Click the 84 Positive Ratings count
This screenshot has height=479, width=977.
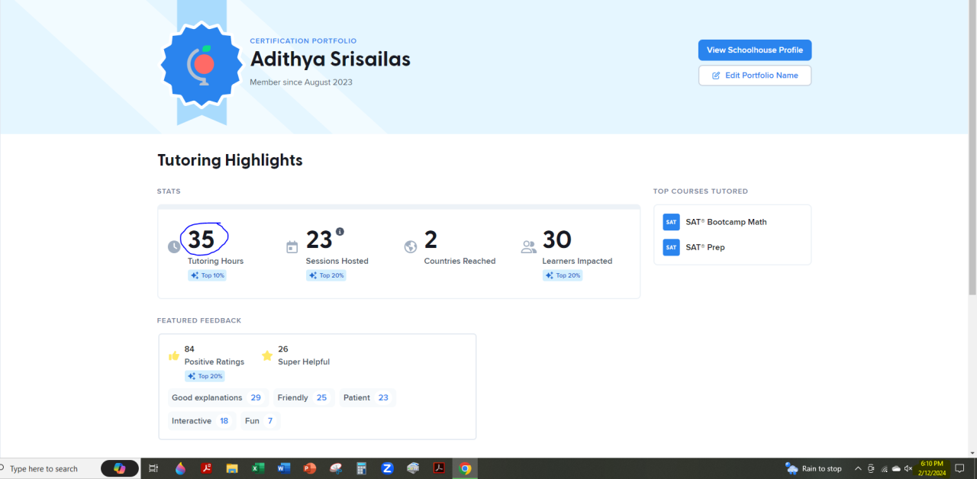click(189, 349)
